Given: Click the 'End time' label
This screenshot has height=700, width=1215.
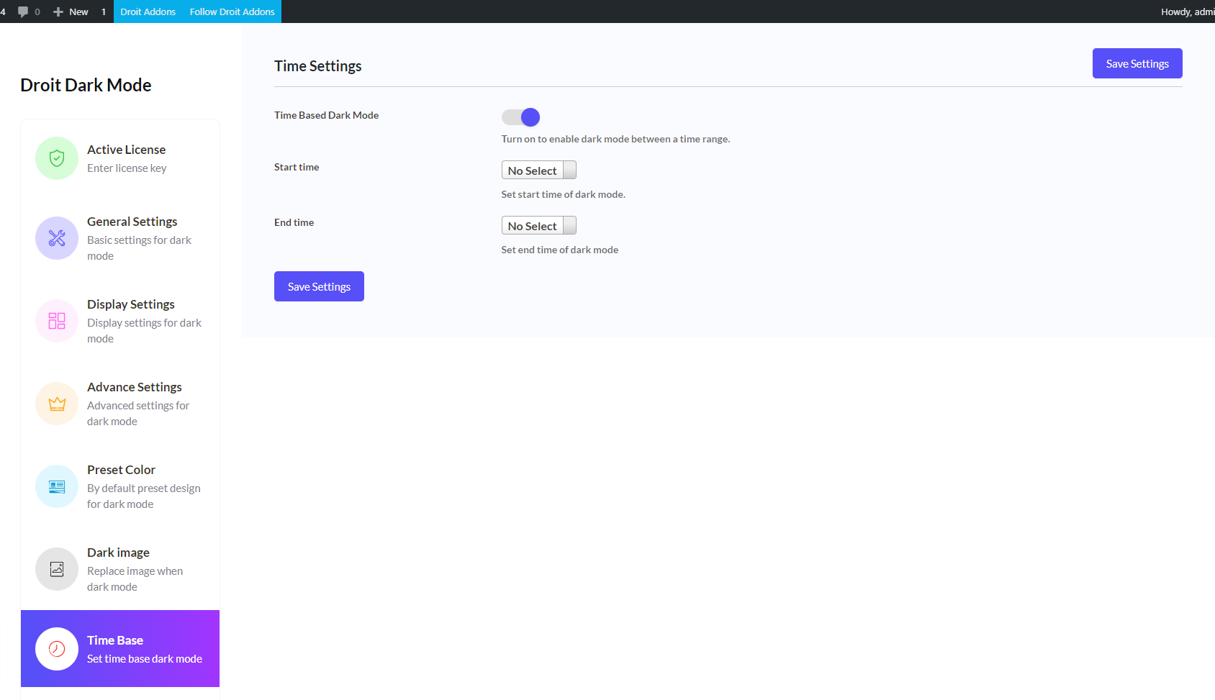Looking at the screenshot, I should (x=294, y=222).
